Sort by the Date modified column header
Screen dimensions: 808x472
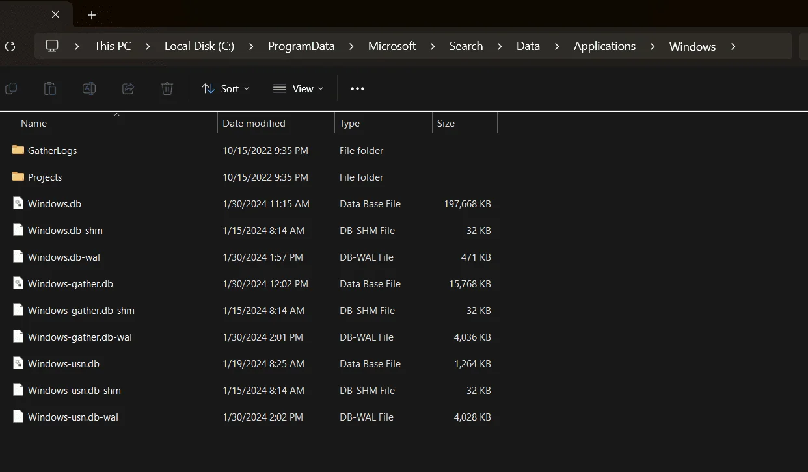pos(254,123)
